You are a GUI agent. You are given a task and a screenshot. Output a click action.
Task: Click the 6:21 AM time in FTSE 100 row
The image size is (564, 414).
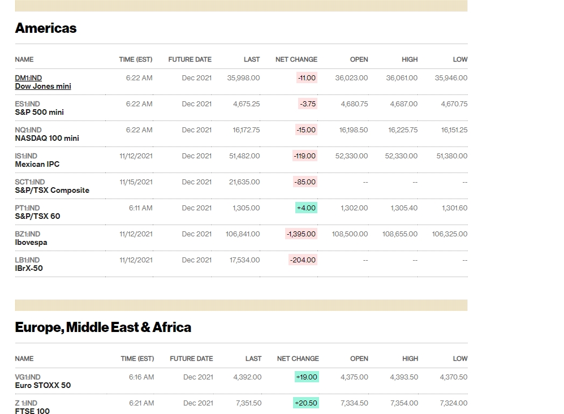click(142, 403)
